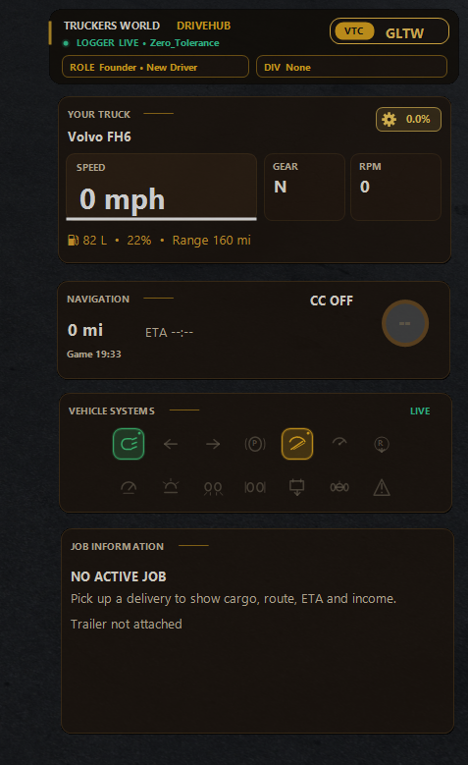Click the speed progress bar under 0 mph
This screenshot has width=468, height=765.
pyautogui.click(x=161, y=219)
